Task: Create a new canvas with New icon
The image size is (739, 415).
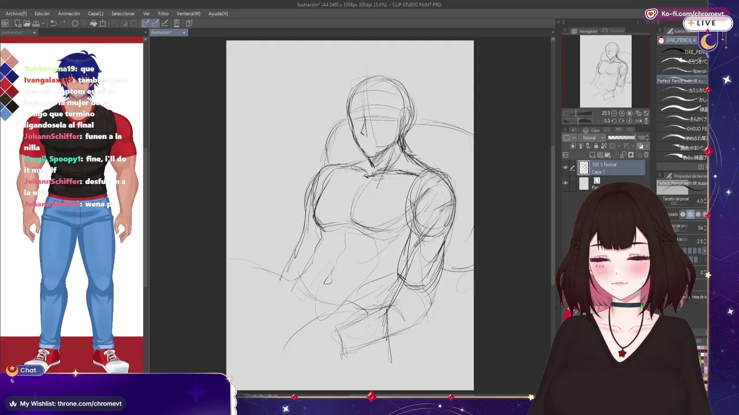Action: pos(18,24)
